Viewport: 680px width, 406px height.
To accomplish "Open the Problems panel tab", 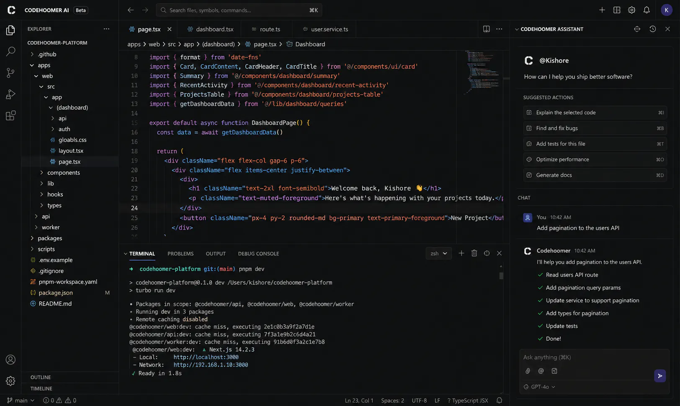I will point(180,253).
